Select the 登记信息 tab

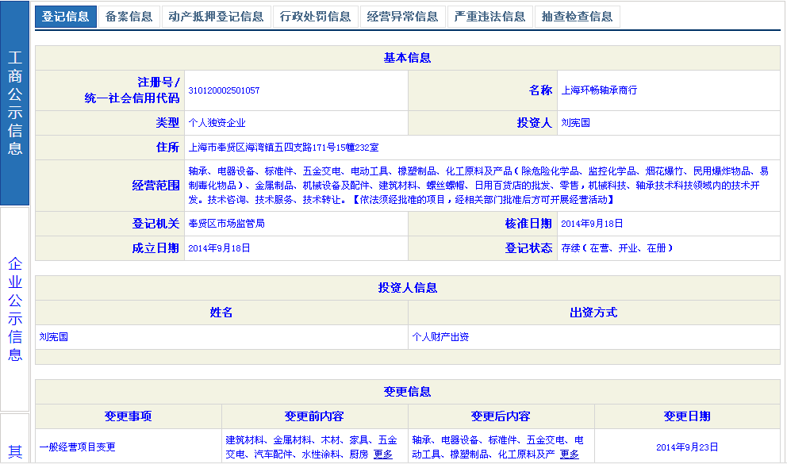pyautogui.click(x=66, y=17)
